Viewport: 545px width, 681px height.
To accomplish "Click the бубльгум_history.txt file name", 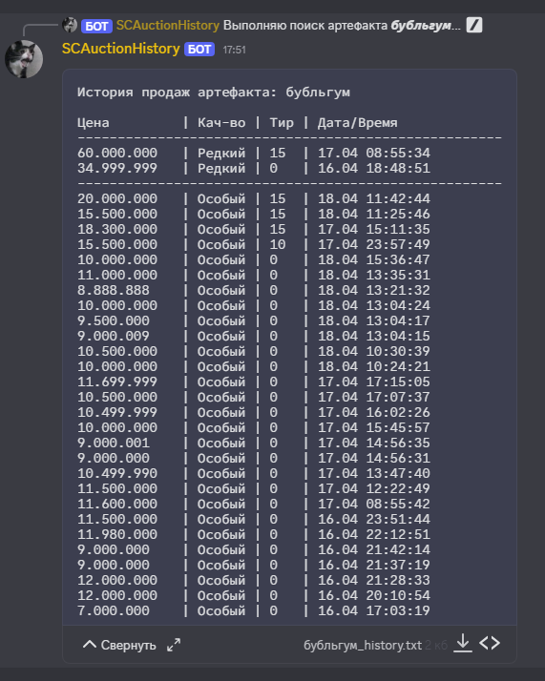I will point(363,646).
